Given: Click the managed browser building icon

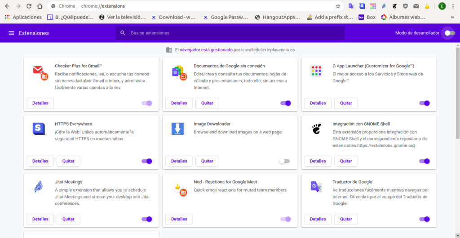Looking at the screenshot, I should click(x=169, y=50).
